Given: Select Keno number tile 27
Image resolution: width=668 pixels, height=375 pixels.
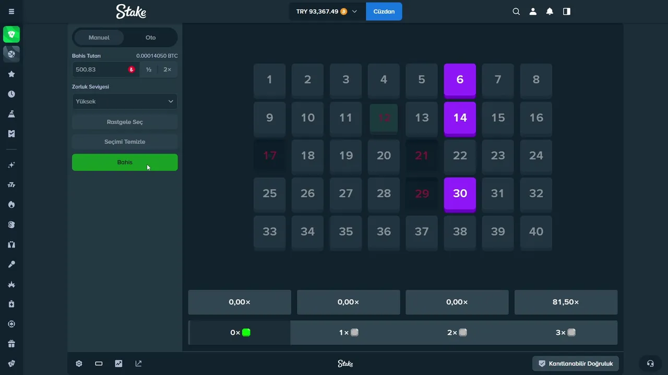Looking at the screenshot, I should (x=345, y=194).
